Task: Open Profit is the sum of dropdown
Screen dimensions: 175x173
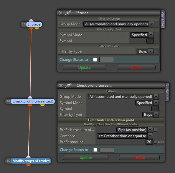Action: tap(134, 130)
